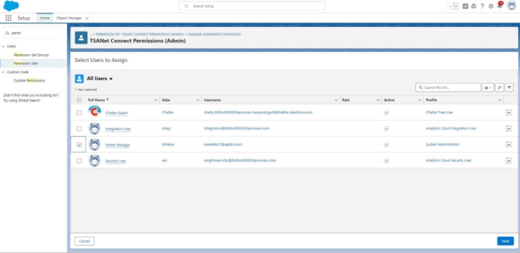
Task: Refresh the user list
Action: tap(499, 88)
